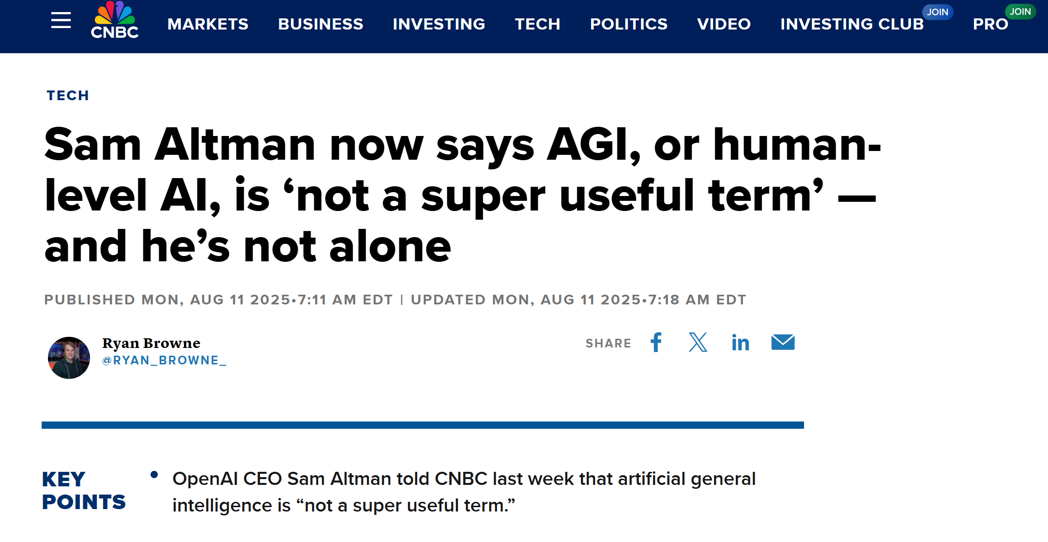Open the PRO section
1048x542 pixels.
point(990,24)
